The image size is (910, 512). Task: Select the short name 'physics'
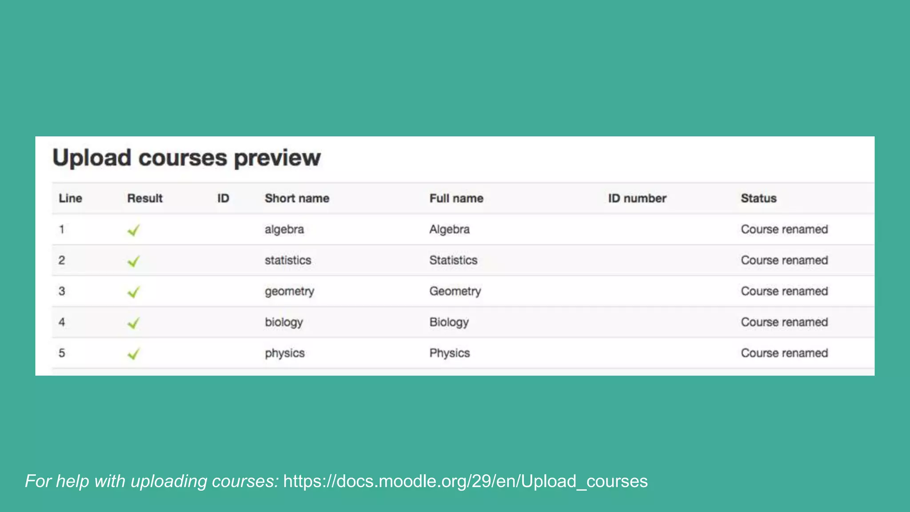point(285,354)
